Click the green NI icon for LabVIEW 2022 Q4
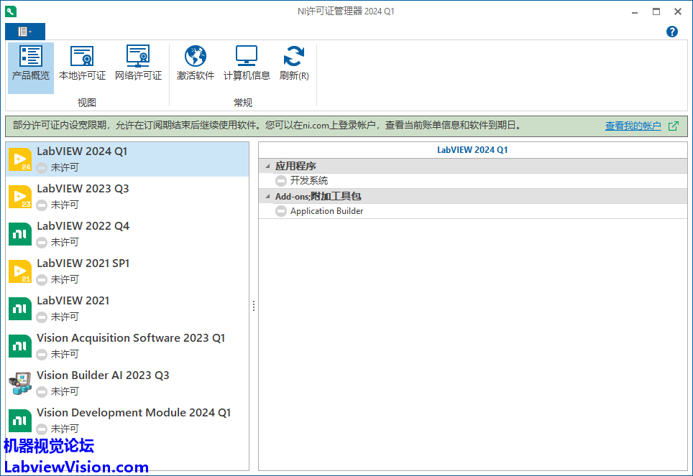Screen dimensions: 693x476 (x=20, y=233)
